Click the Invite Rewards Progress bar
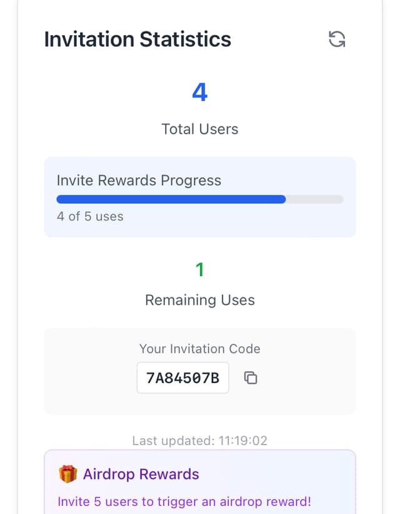The width and height of the screenshot is (400, 514). pyautogui.click(x=200, y=199)
